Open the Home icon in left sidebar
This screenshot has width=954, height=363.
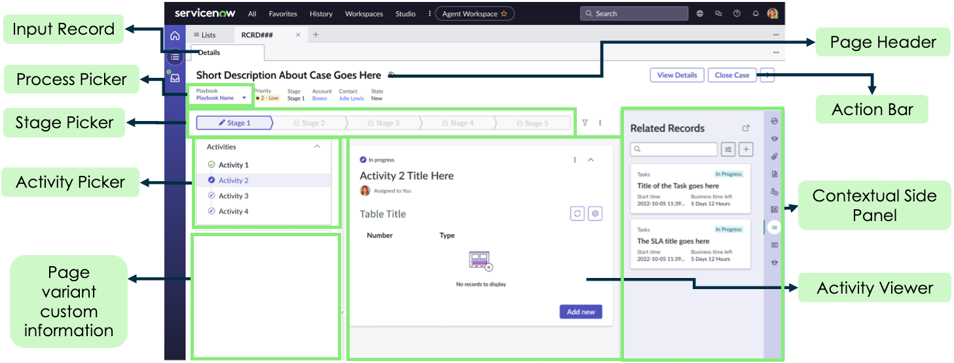175,36
